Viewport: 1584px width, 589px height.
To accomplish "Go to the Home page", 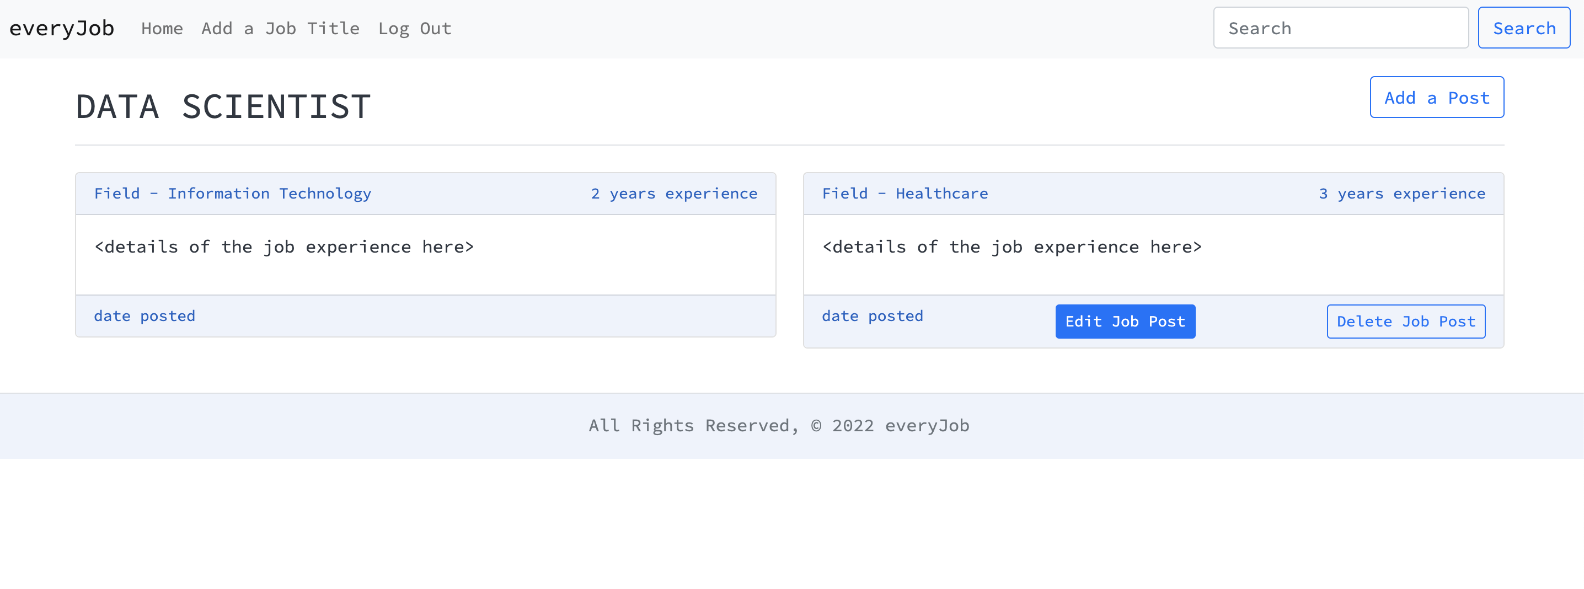I will (x=162, y=28).
